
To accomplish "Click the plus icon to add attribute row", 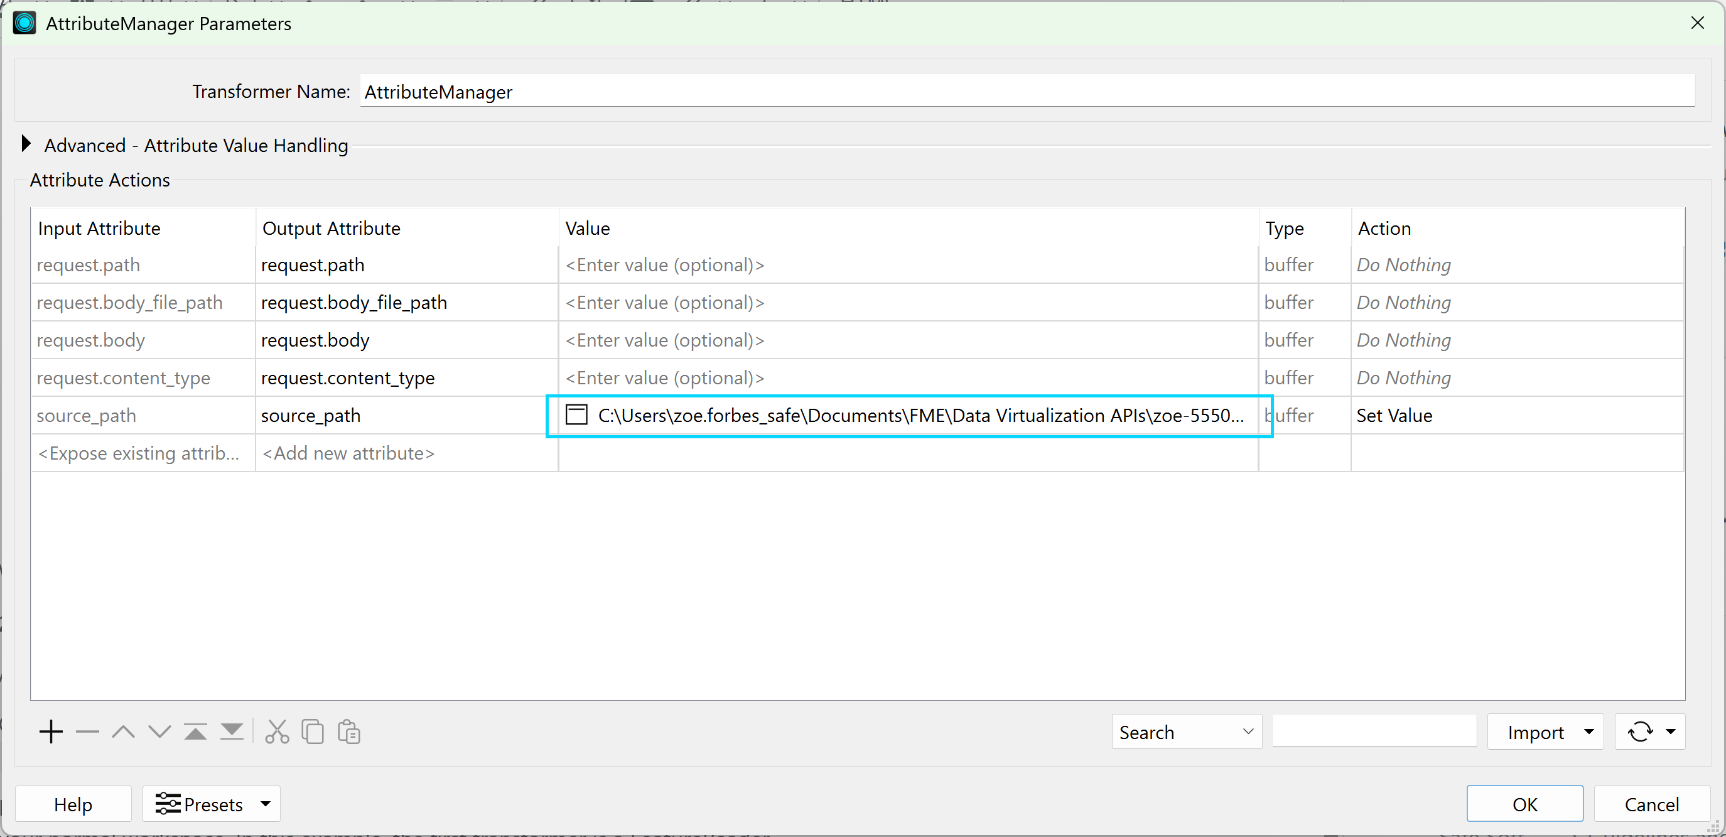I will point(51,731).
